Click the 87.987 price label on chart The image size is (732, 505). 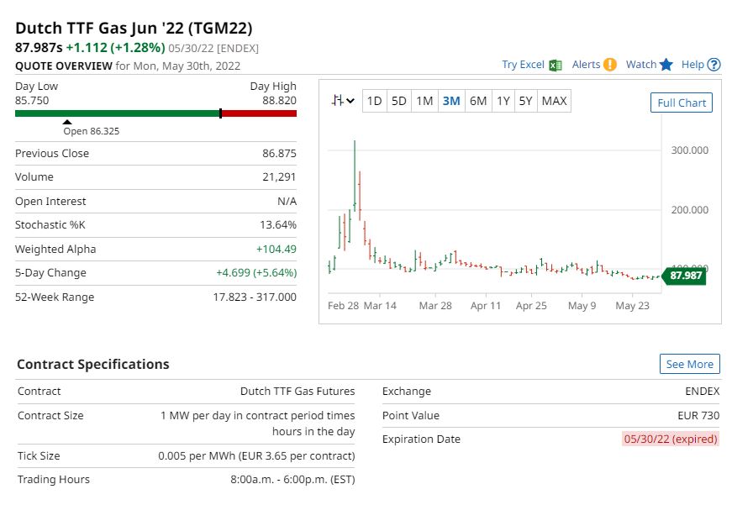pos(685,276)
